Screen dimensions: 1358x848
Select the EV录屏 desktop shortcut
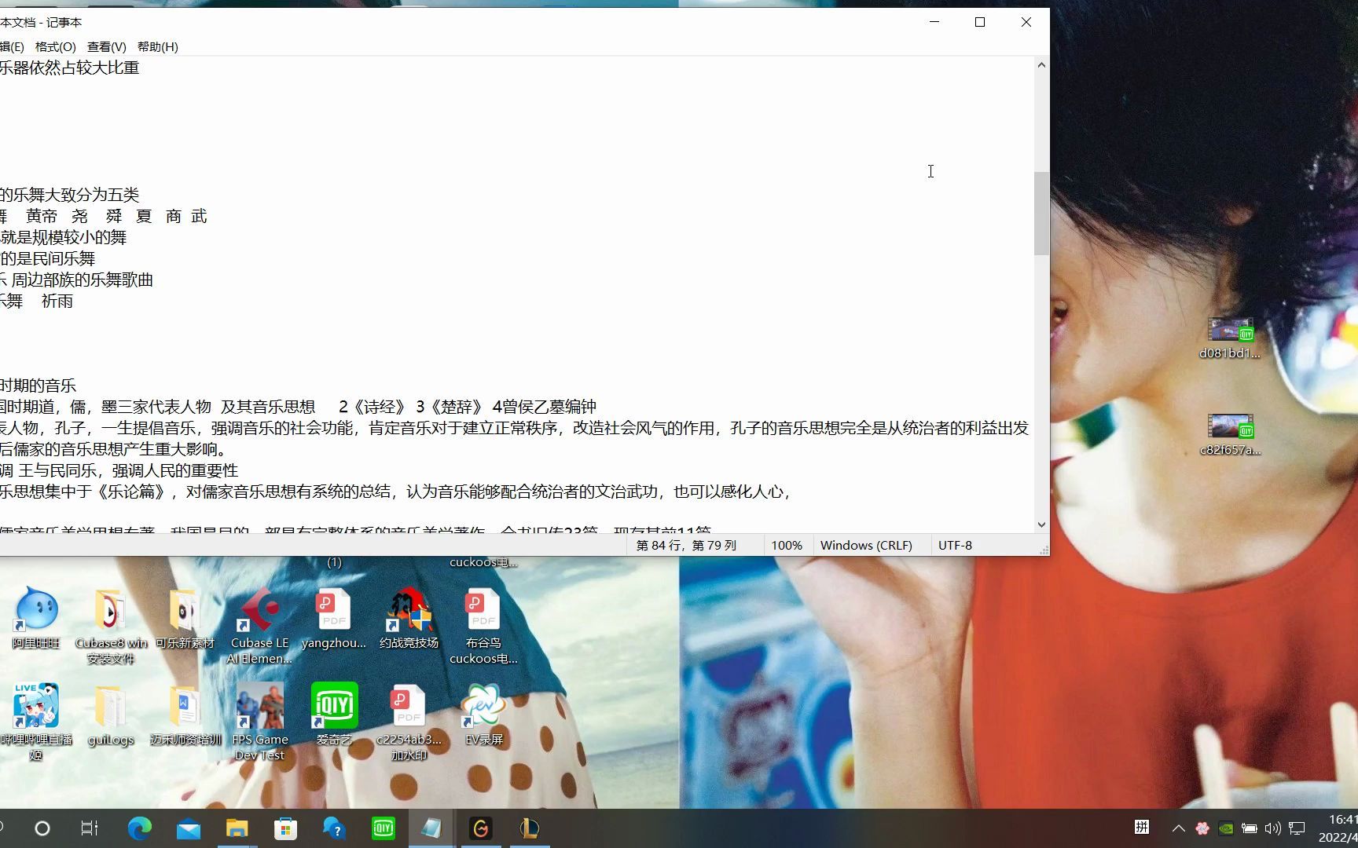(x=483, y=714)
